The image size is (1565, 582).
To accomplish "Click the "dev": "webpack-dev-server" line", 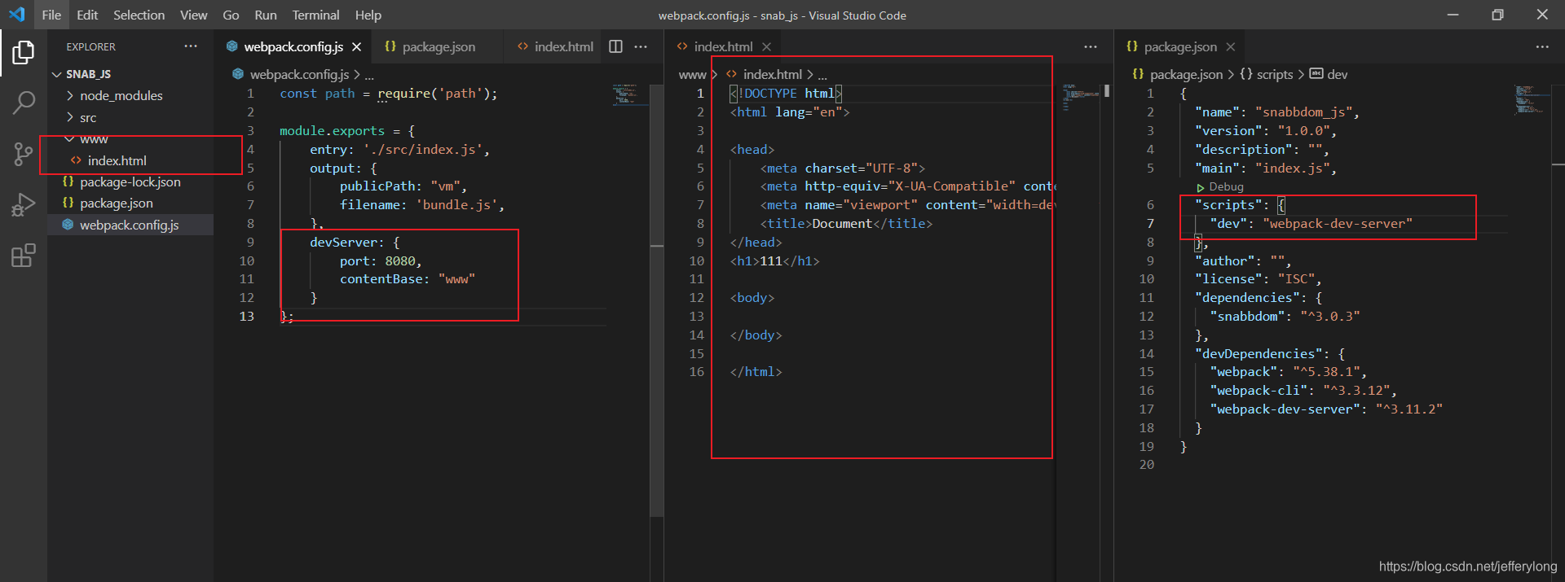I will click(x=1311, y=224).
